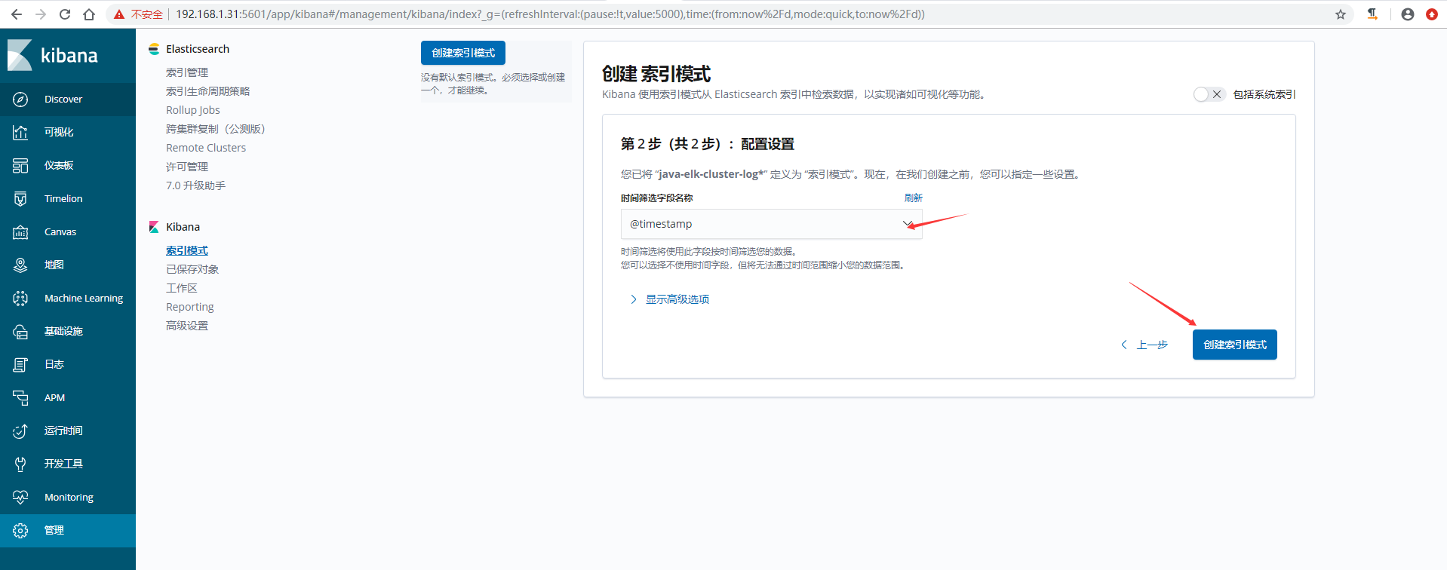The width and height of the screenshot is (1447, 570).
Task: Open Discover compass icon in sidebar
Action: (x=20, y=100)
